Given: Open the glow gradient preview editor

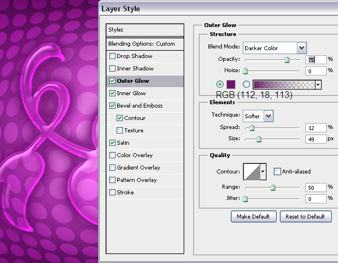Looking at the screenshot, I should click(284, 84).
